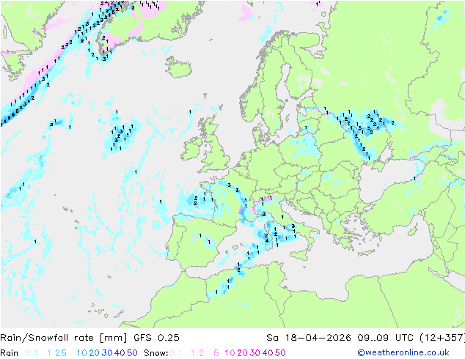Open the weatheronline.co.uk copyright link
This screenshot has height=359, width=465.
click(x=403, y=352)
